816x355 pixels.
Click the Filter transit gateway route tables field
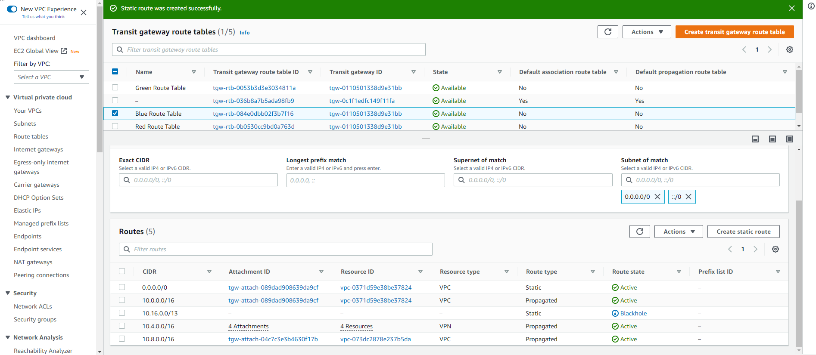coord(269,49)
